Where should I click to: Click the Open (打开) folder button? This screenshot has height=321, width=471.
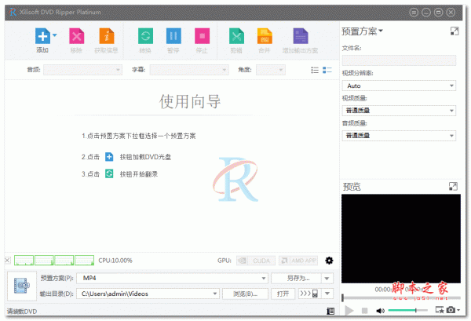(283, 294)
